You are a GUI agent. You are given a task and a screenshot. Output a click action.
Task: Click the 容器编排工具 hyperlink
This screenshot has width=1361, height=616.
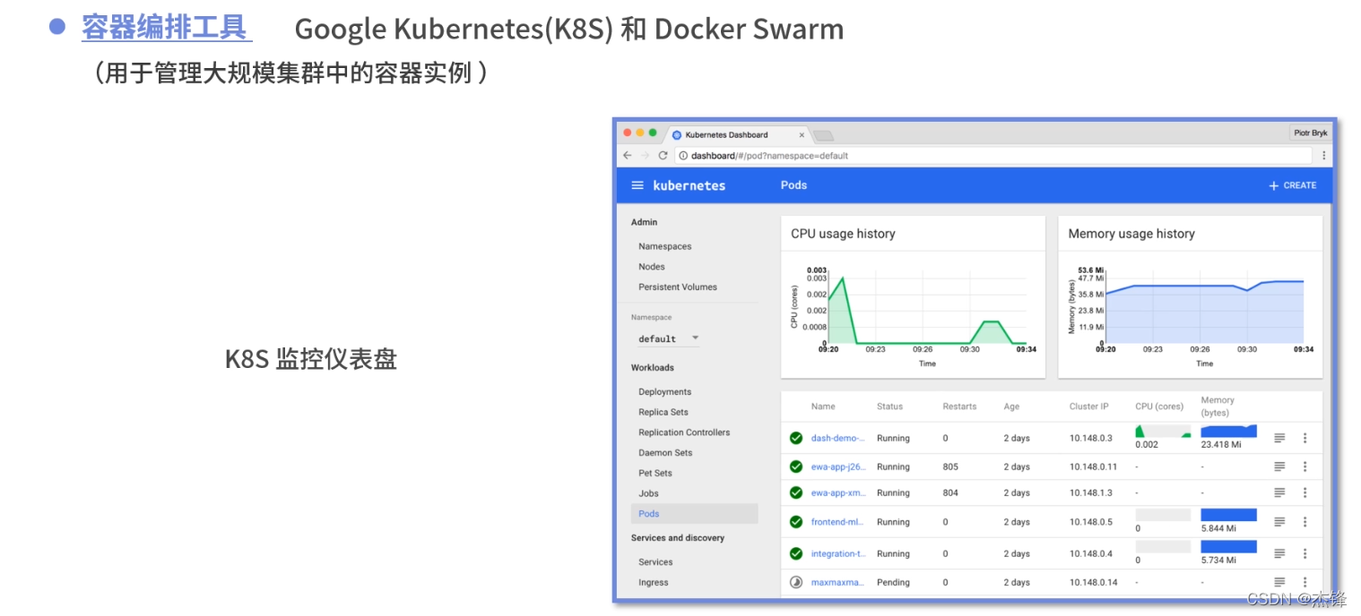165,28
